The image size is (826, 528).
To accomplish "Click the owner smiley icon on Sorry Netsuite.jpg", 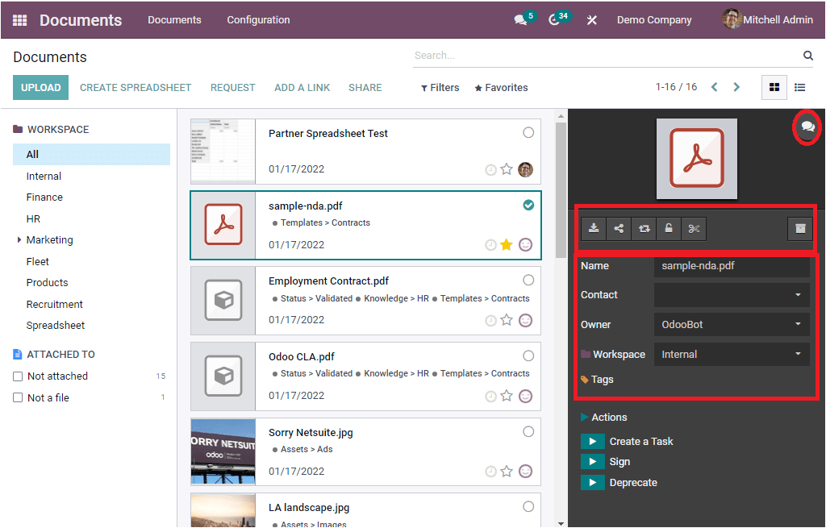I will [525, 471].
